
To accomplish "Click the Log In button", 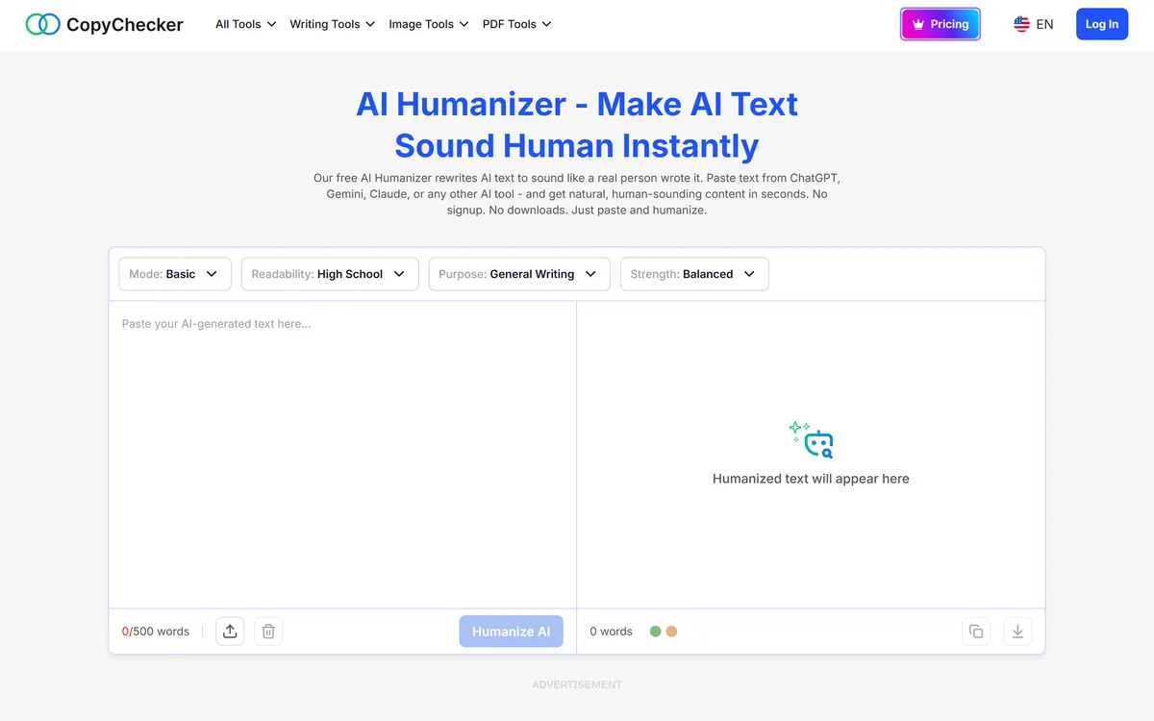I will pos(1102,24).
